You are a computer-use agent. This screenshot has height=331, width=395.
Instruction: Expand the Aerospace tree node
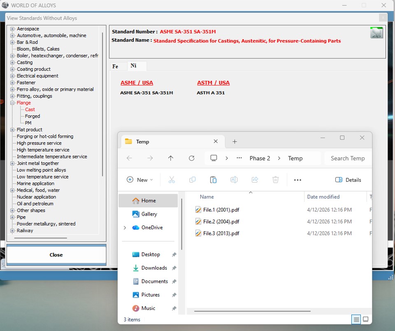click(x=12, y=29)
